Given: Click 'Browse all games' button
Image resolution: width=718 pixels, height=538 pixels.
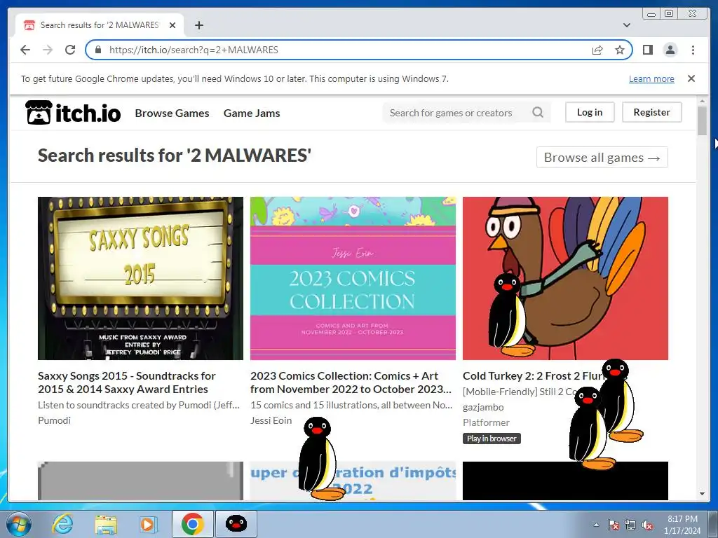Looking at the screenshot, I should pyautogui.click(x=602, y=158).
